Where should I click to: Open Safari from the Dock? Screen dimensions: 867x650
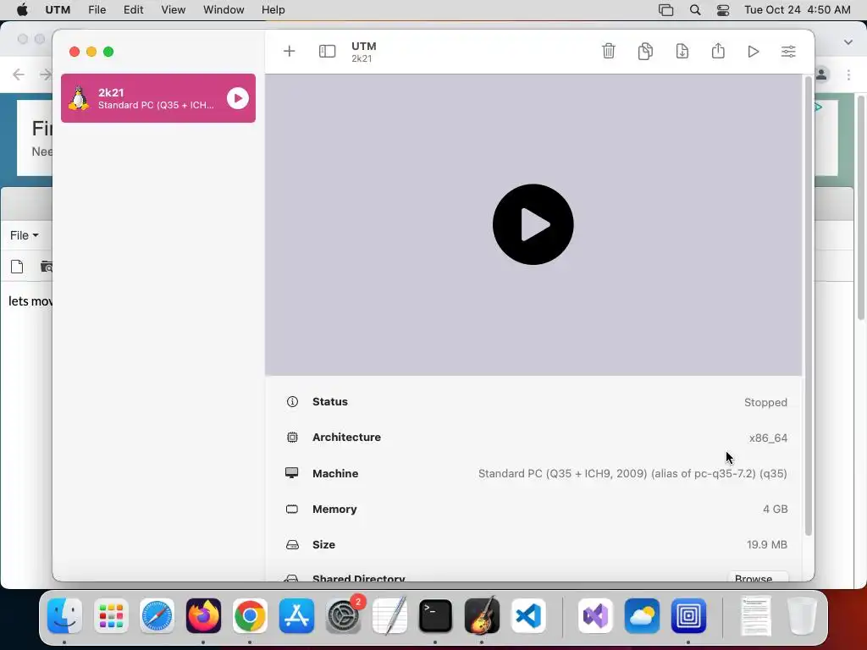tap(157, 616)
